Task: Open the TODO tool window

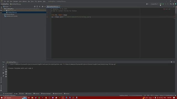Action: (22, 94)
